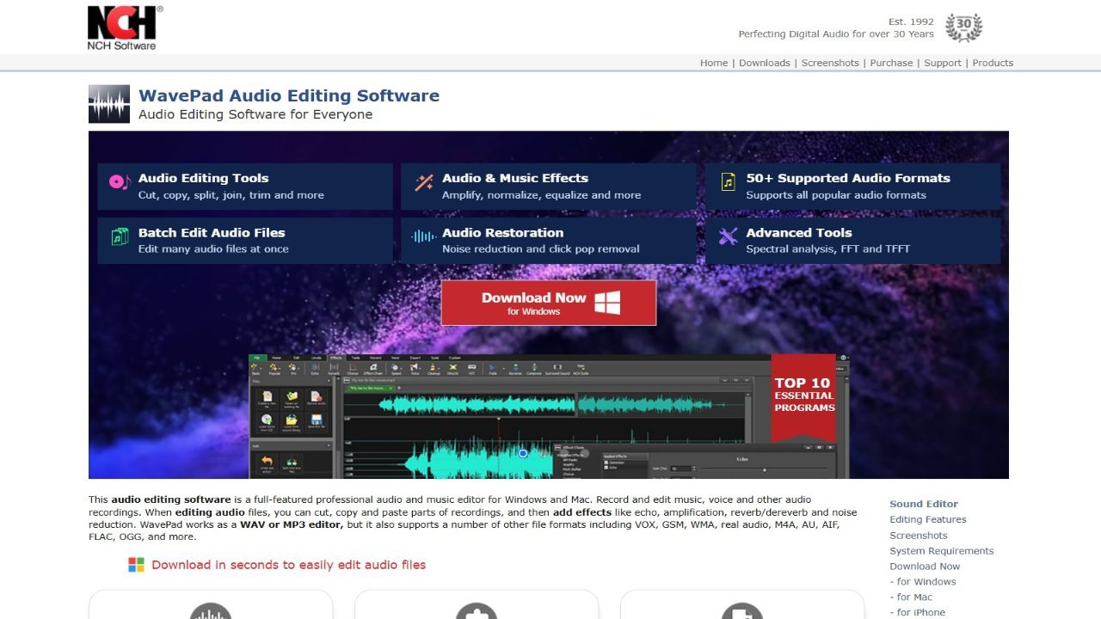Screen dimensions: 1101x619
Task: Open Downloads in the top navigation
Action: pyautogui.click(x=765, y=63)
